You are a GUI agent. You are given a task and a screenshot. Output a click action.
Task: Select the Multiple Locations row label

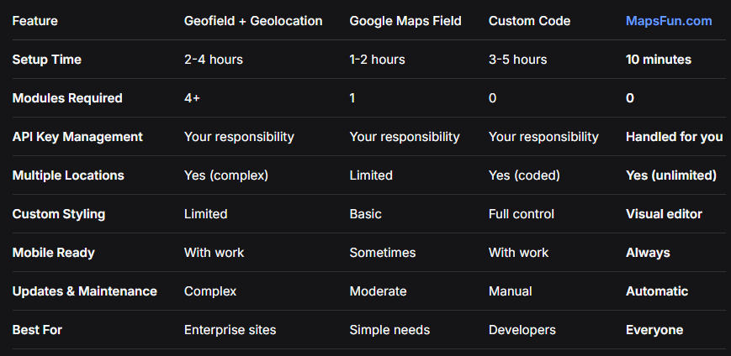click(x=68, y=175)
